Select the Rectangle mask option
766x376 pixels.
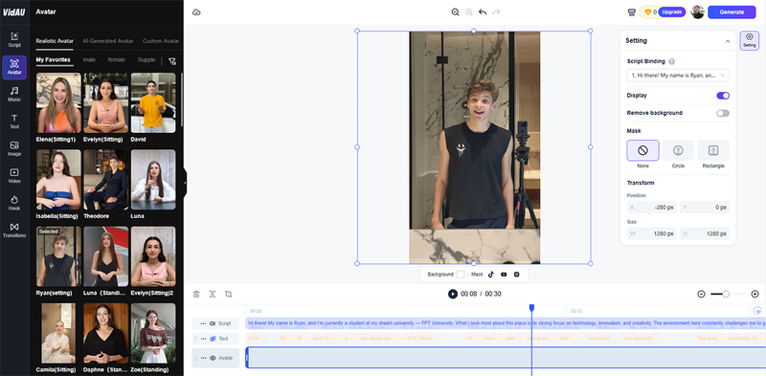coord(713,150)
